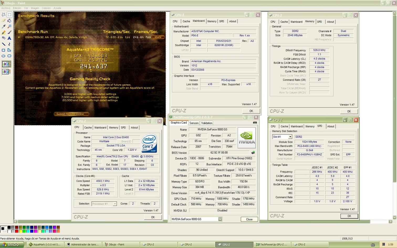Click the Close button in GPU-Z

(249, 219)
